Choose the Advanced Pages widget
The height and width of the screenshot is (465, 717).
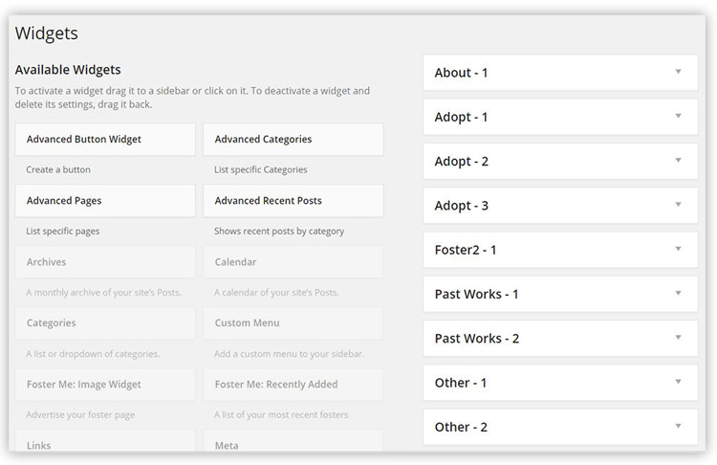105,201
